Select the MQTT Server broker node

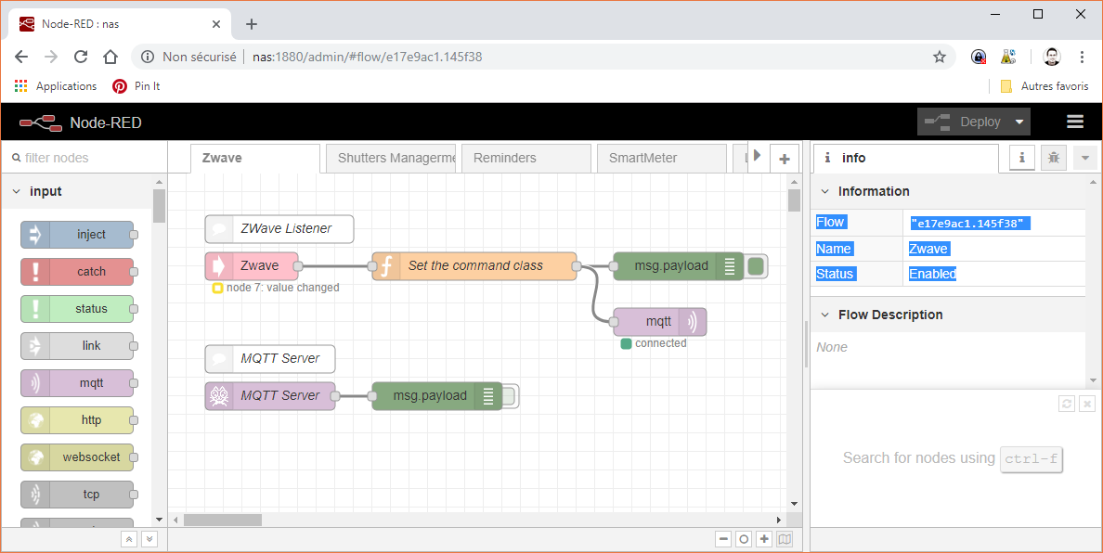click(x=270, y=395)
